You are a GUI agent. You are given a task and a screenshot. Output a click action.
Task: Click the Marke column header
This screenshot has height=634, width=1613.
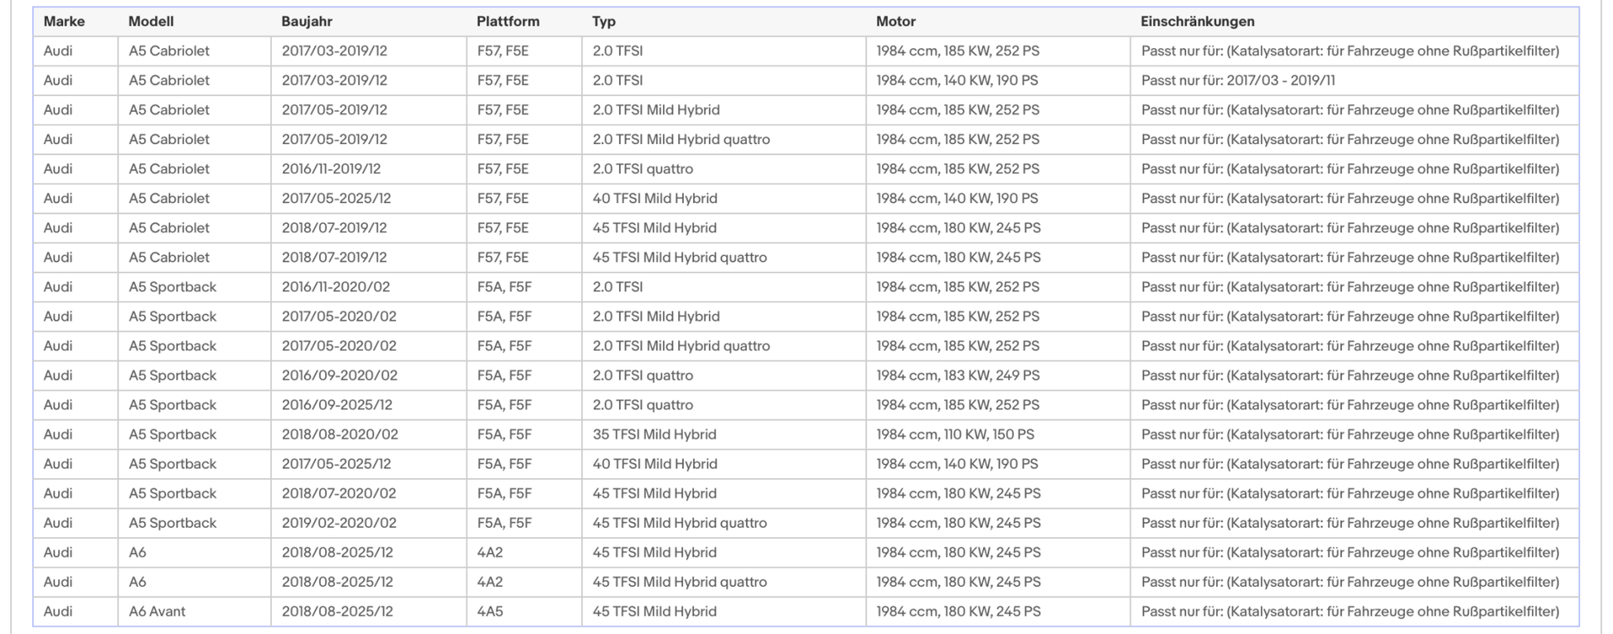(x=64, y=22)
